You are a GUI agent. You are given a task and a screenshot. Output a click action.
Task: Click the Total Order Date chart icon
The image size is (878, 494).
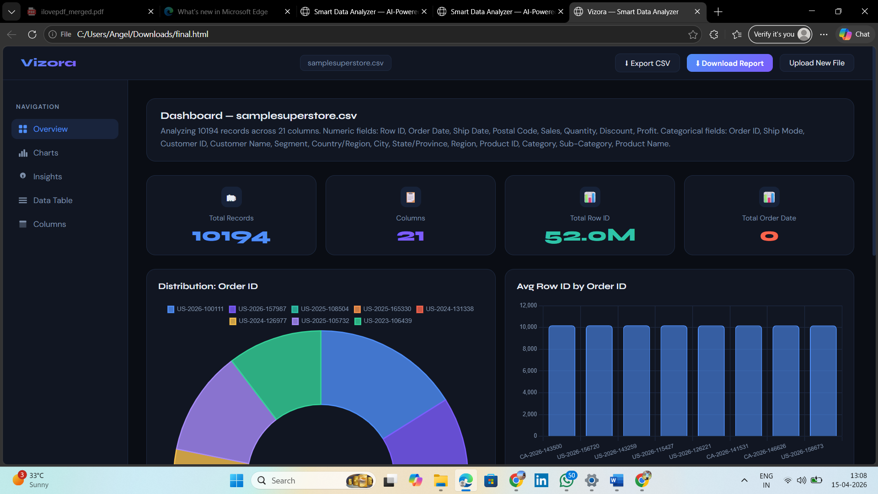[x=769, y=197]
